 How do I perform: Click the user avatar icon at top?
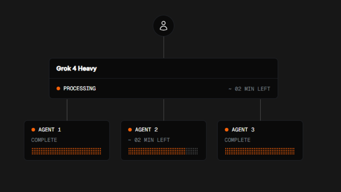(x=163, y=26)
